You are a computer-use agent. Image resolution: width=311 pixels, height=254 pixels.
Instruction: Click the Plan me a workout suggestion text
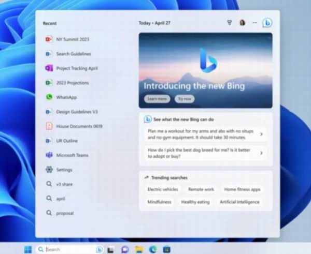201,134
